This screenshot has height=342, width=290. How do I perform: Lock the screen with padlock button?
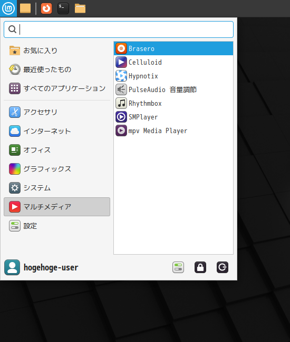[200, 267]
